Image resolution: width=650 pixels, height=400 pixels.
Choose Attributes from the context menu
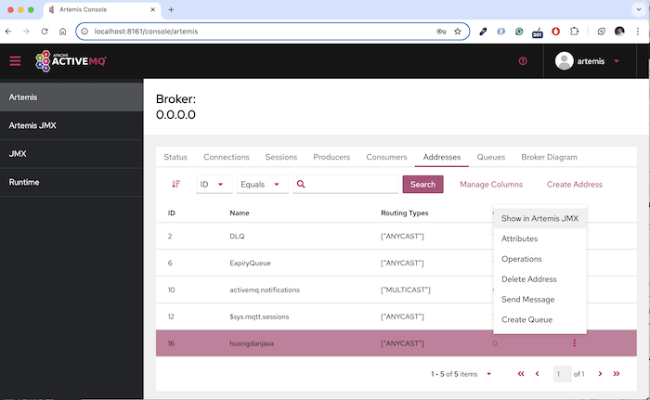coord(539,239)
